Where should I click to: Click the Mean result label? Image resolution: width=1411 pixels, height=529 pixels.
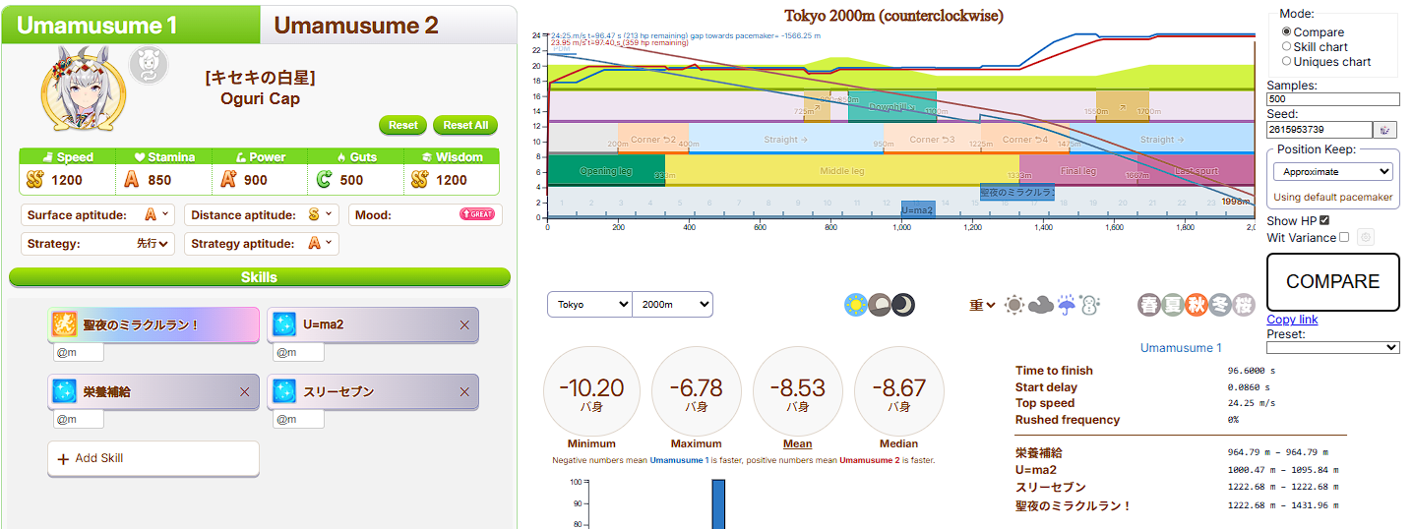(797, 443)
